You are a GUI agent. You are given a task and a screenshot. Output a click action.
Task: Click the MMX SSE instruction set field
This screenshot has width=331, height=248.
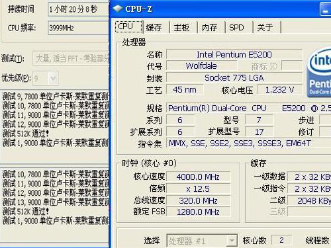(x=248, y=144)
